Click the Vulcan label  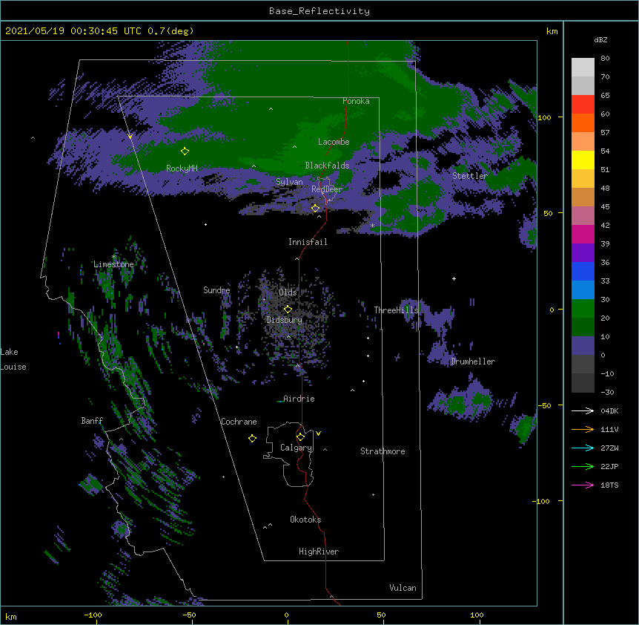pos(403,588)
